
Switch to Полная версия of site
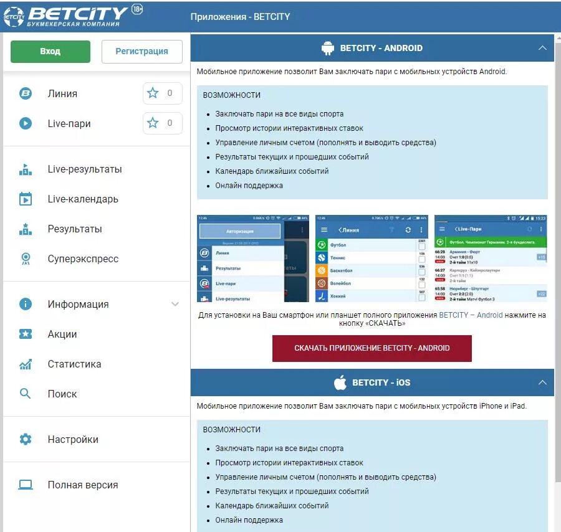click(83, 485)
